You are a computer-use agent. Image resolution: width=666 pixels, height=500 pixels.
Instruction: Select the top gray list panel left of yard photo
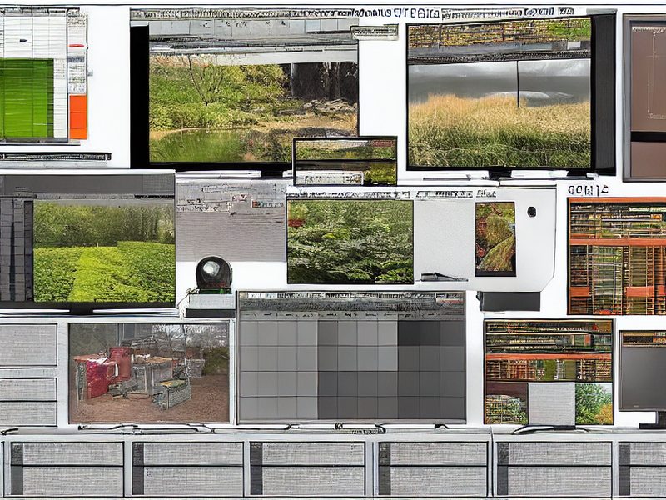[28, 345]
